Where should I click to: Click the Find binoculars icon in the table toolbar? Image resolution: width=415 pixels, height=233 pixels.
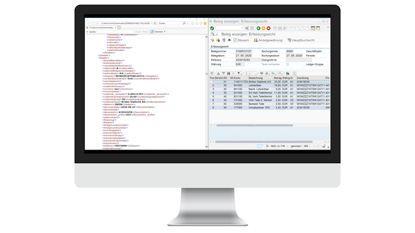(x=229, y=73)
